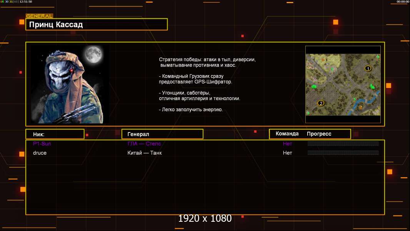The width and height of the screenshot is (410, 231).
Task: Click the Прогресс column header
Action: [319, 134]
